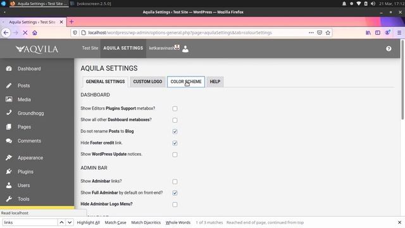This screenshot has width=405, height=228.
Task: Open the Dashboard sidebar icon
Action: pyautogui.click(x=9, y=68)
